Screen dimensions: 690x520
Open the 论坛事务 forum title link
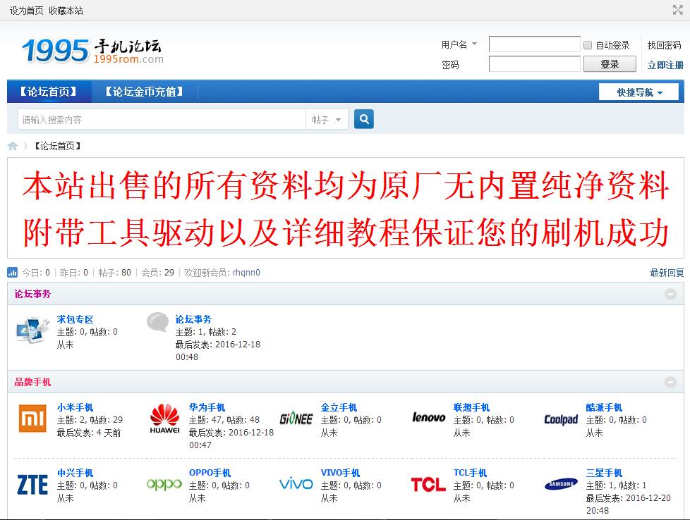click(193, 320)
